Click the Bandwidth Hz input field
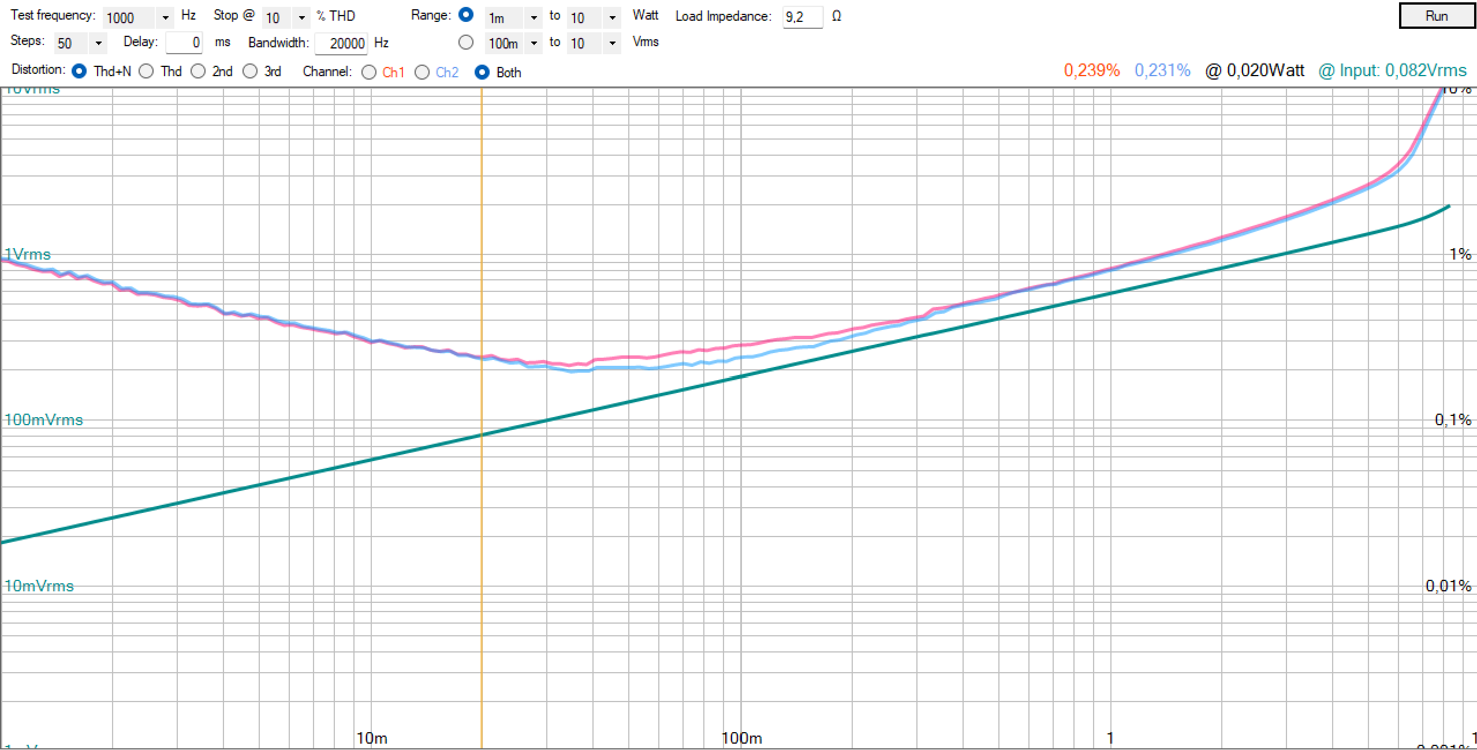The width and height of the screenshot is (1477, 750). (x=341, y=43)
